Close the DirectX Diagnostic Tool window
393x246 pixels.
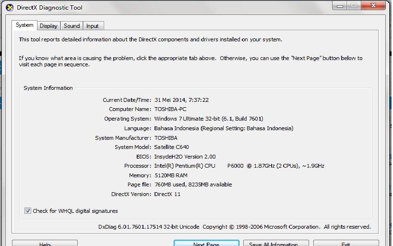click(373, 5)
